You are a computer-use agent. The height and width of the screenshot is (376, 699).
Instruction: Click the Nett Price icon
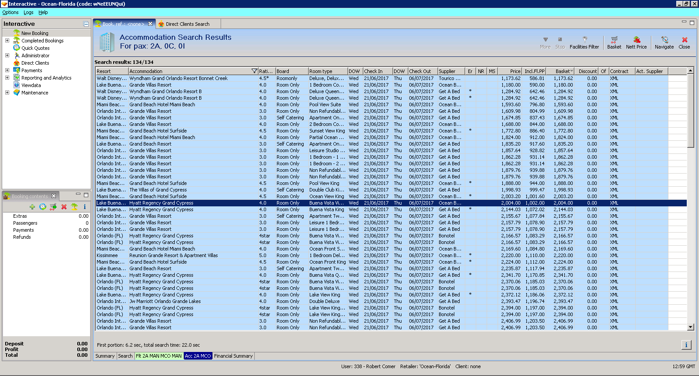[636, 42]
